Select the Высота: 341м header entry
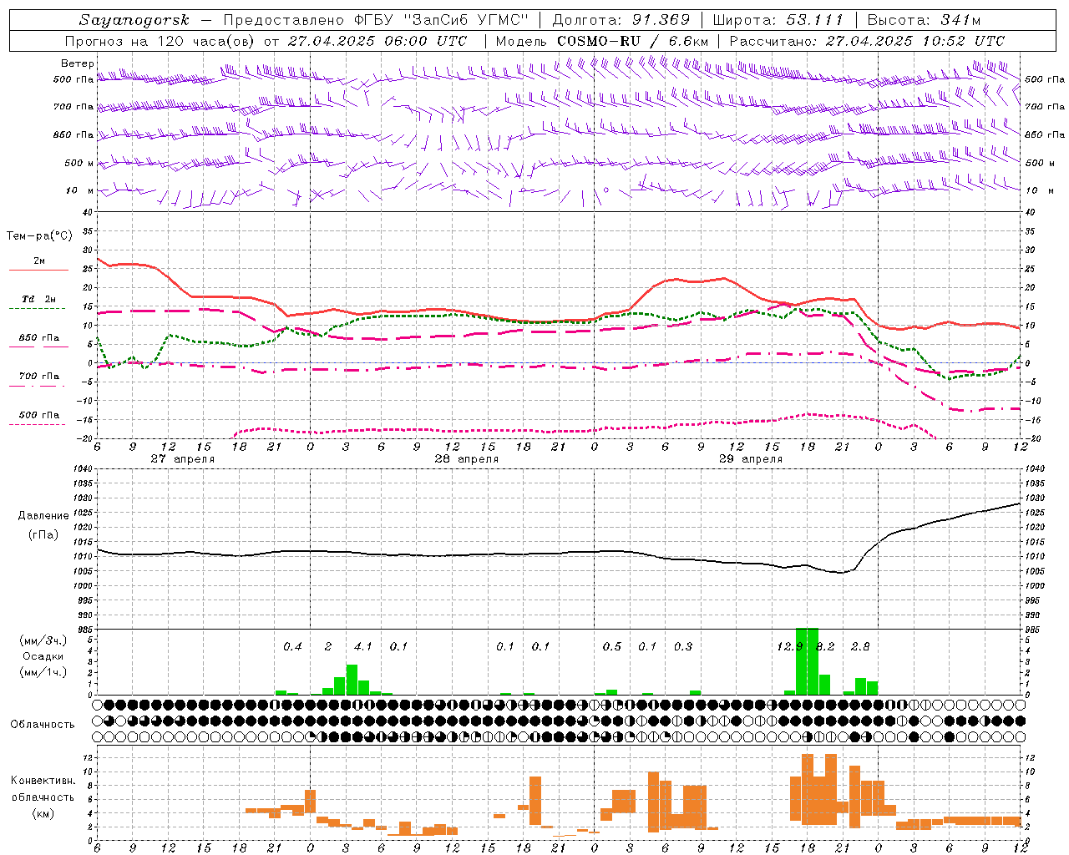1069x855 pixels. coord(925,20)
